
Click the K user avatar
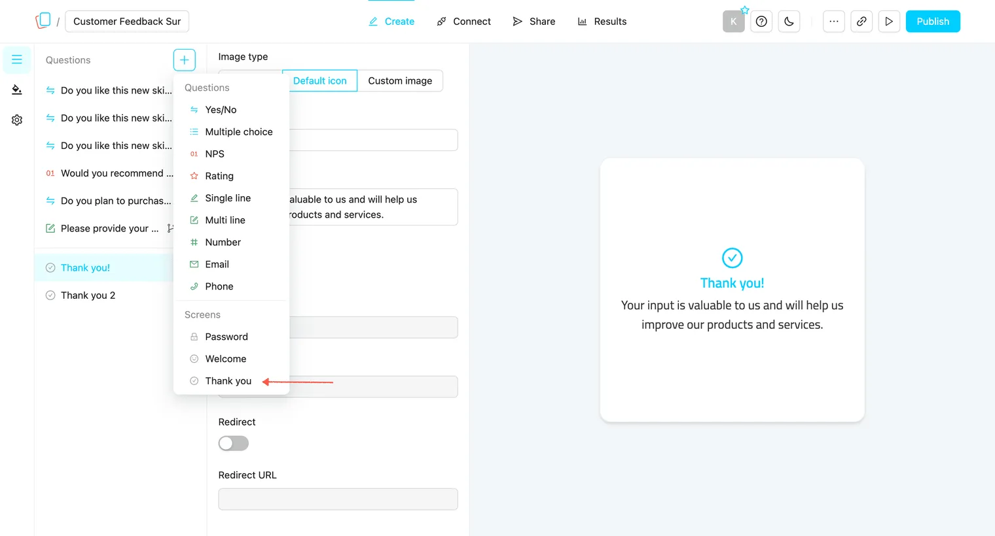[734, 22]
